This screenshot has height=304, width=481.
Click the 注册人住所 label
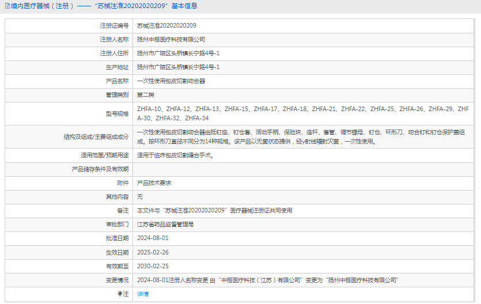click(114, 54)
